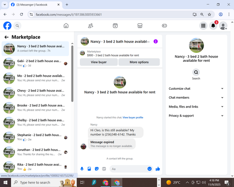This screenshot has width=234, height=187.
Task: Click the browser address bar URL
Action: point(69,14)
